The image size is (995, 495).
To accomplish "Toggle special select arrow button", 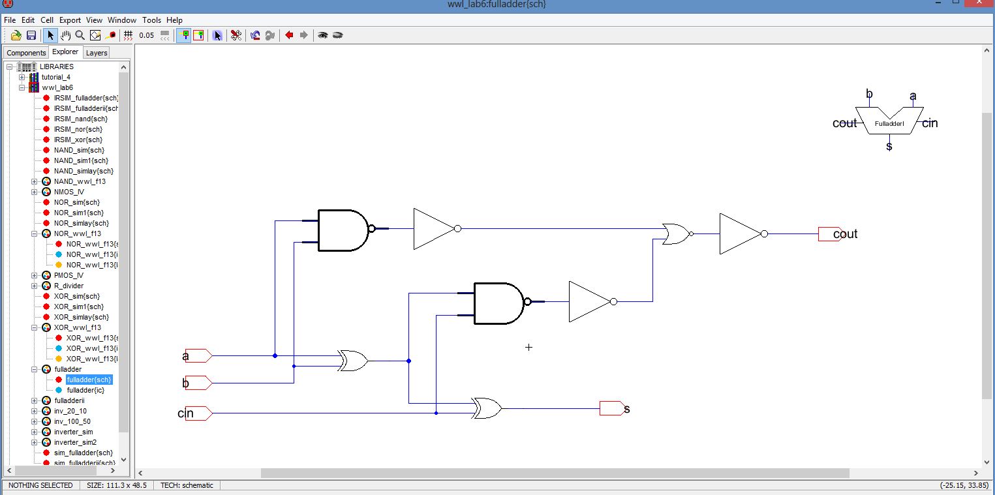I will point(217,35).
